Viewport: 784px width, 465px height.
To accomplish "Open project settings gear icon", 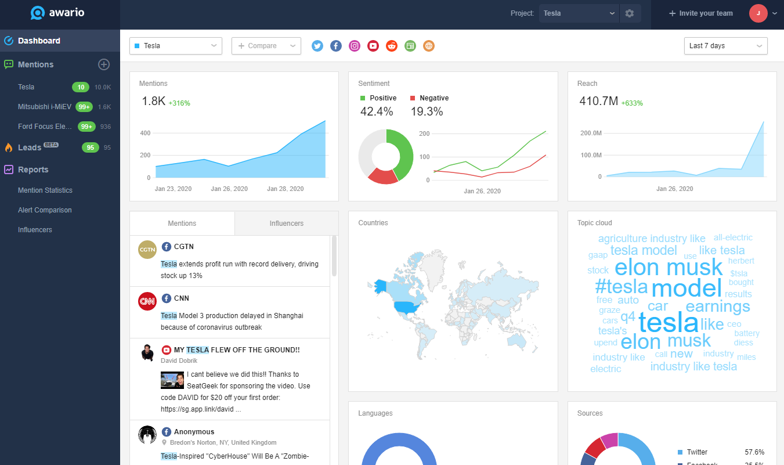I will click(x=630, y=13).
